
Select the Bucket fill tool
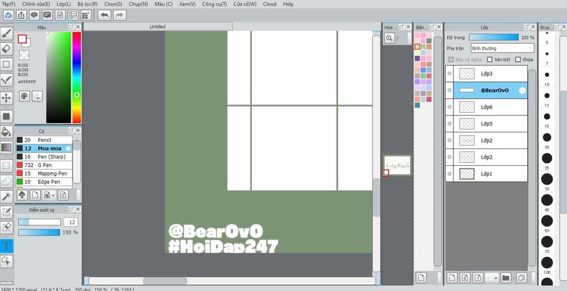(x=7, y=132)
